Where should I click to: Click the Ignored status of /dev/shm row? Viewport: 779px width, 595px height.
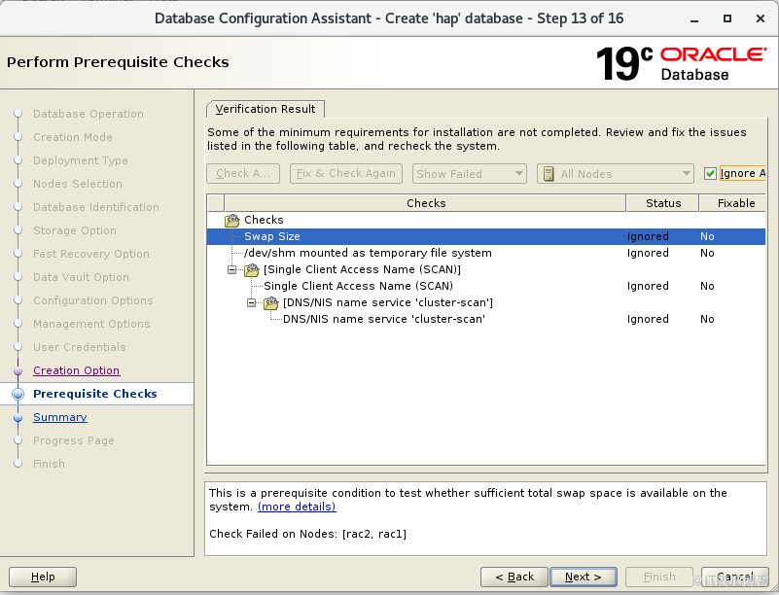[x=648, y=253]
